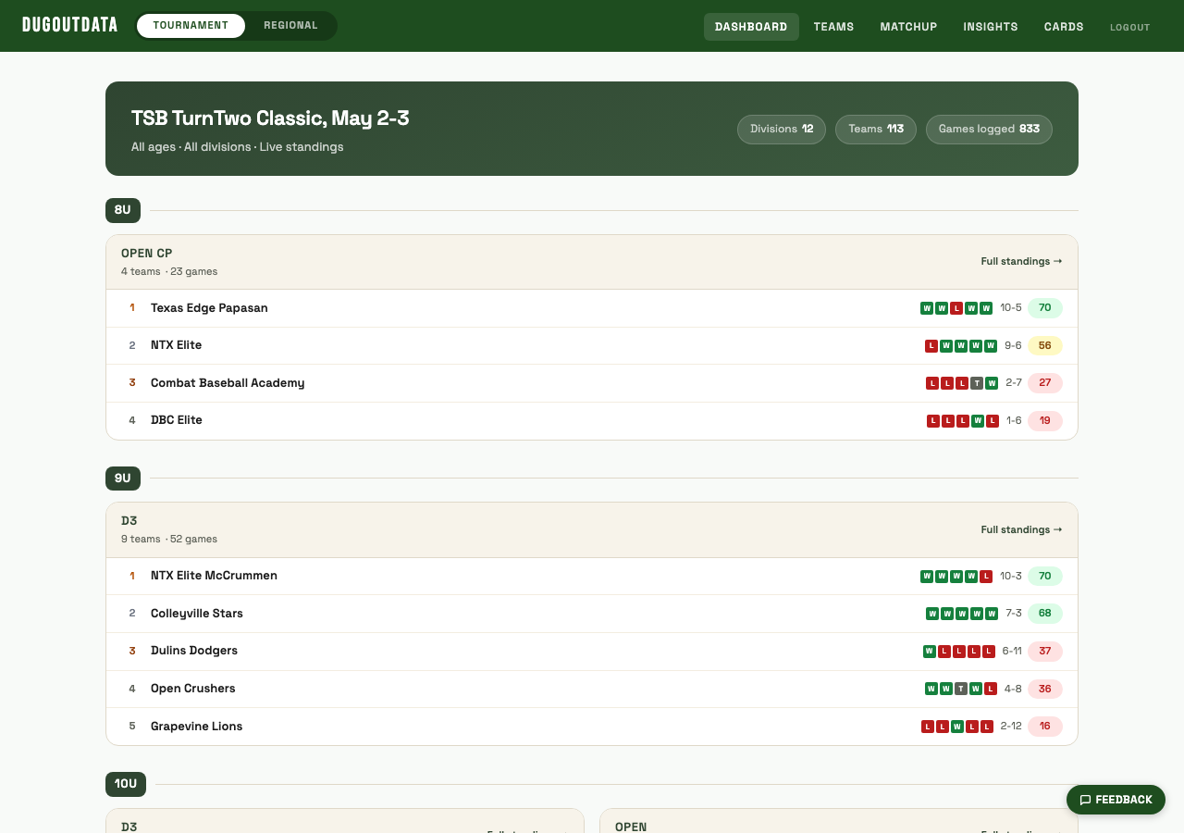Collapse the 9U division section
Viewport: 1184px width, 833px height.
coord(122,479)
